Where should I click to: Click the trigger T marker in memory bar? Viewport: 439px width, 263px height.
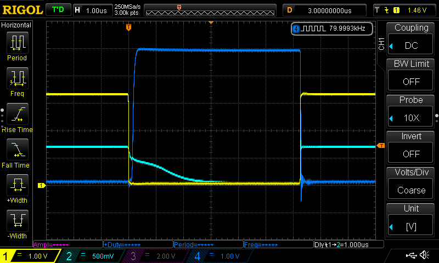click(179, 8)
